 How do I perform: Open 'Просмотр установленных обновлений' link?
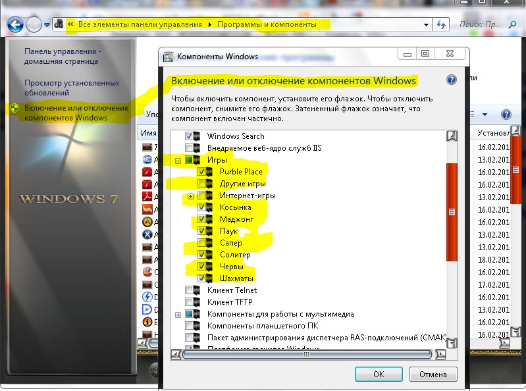coord(72,88)
